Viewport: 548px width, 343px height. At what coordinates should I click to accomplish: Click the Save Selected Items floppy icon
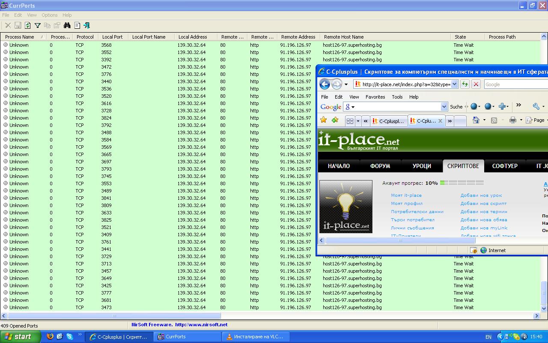pos(18,26)
